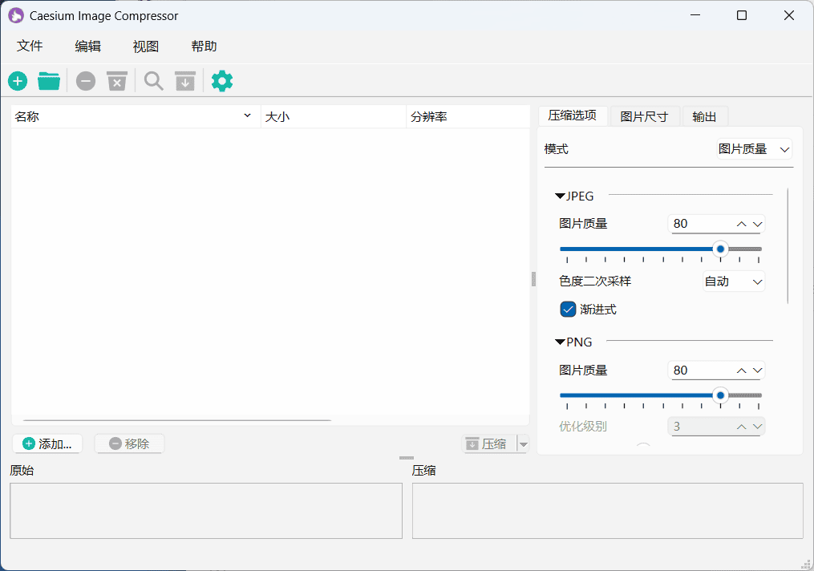
Task: Open the 视图 menu
Action: 146,47
